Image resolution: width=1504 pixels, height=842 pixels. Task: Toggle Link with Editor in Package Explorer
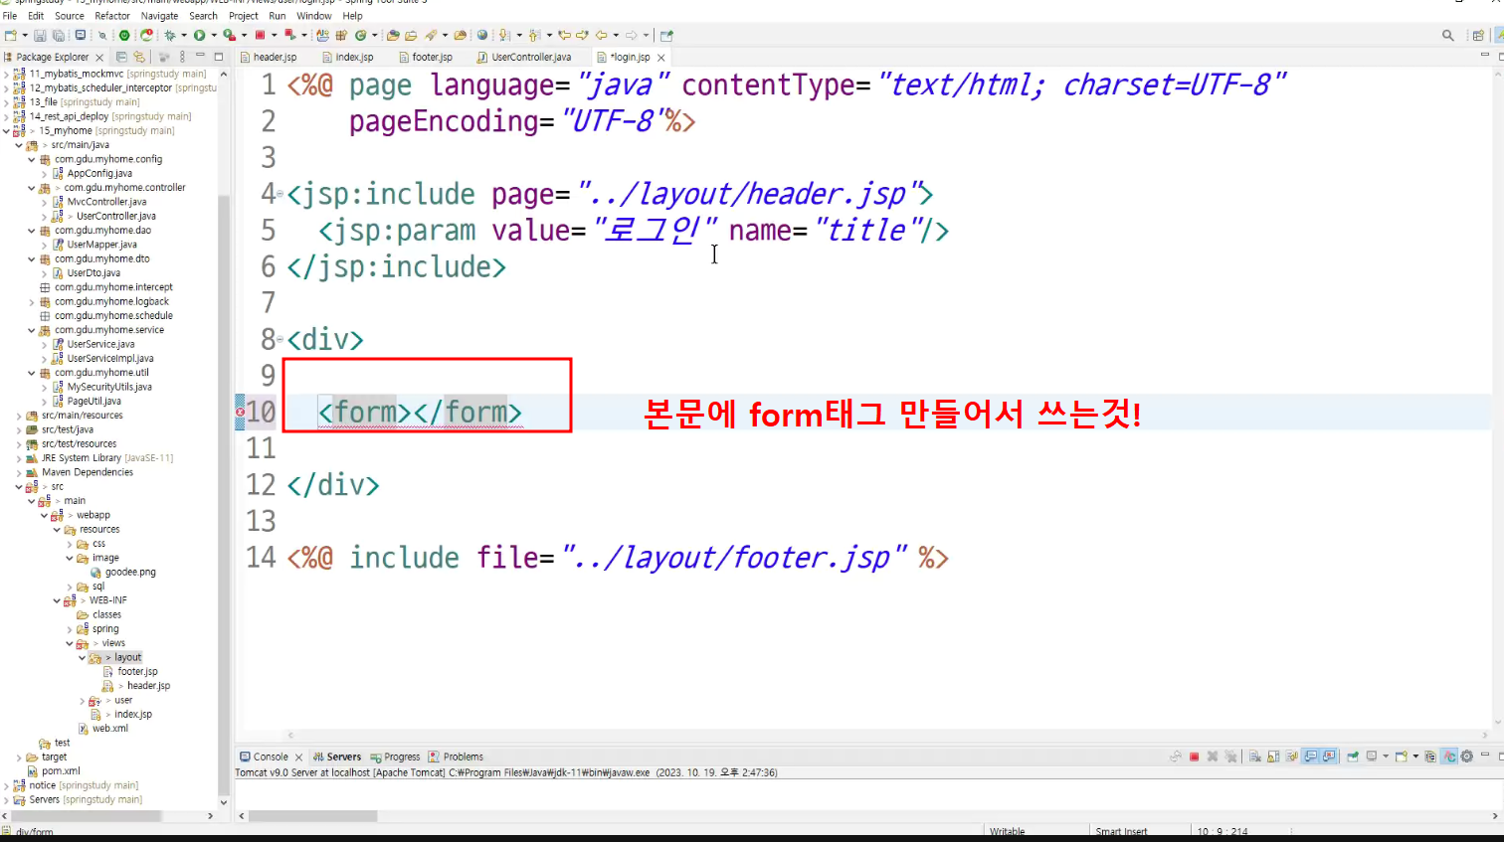pyautogui.click(x=139, y=57)
